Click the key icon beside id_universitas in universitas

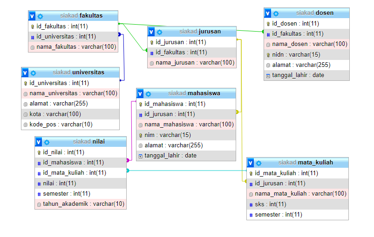(26, 83)
